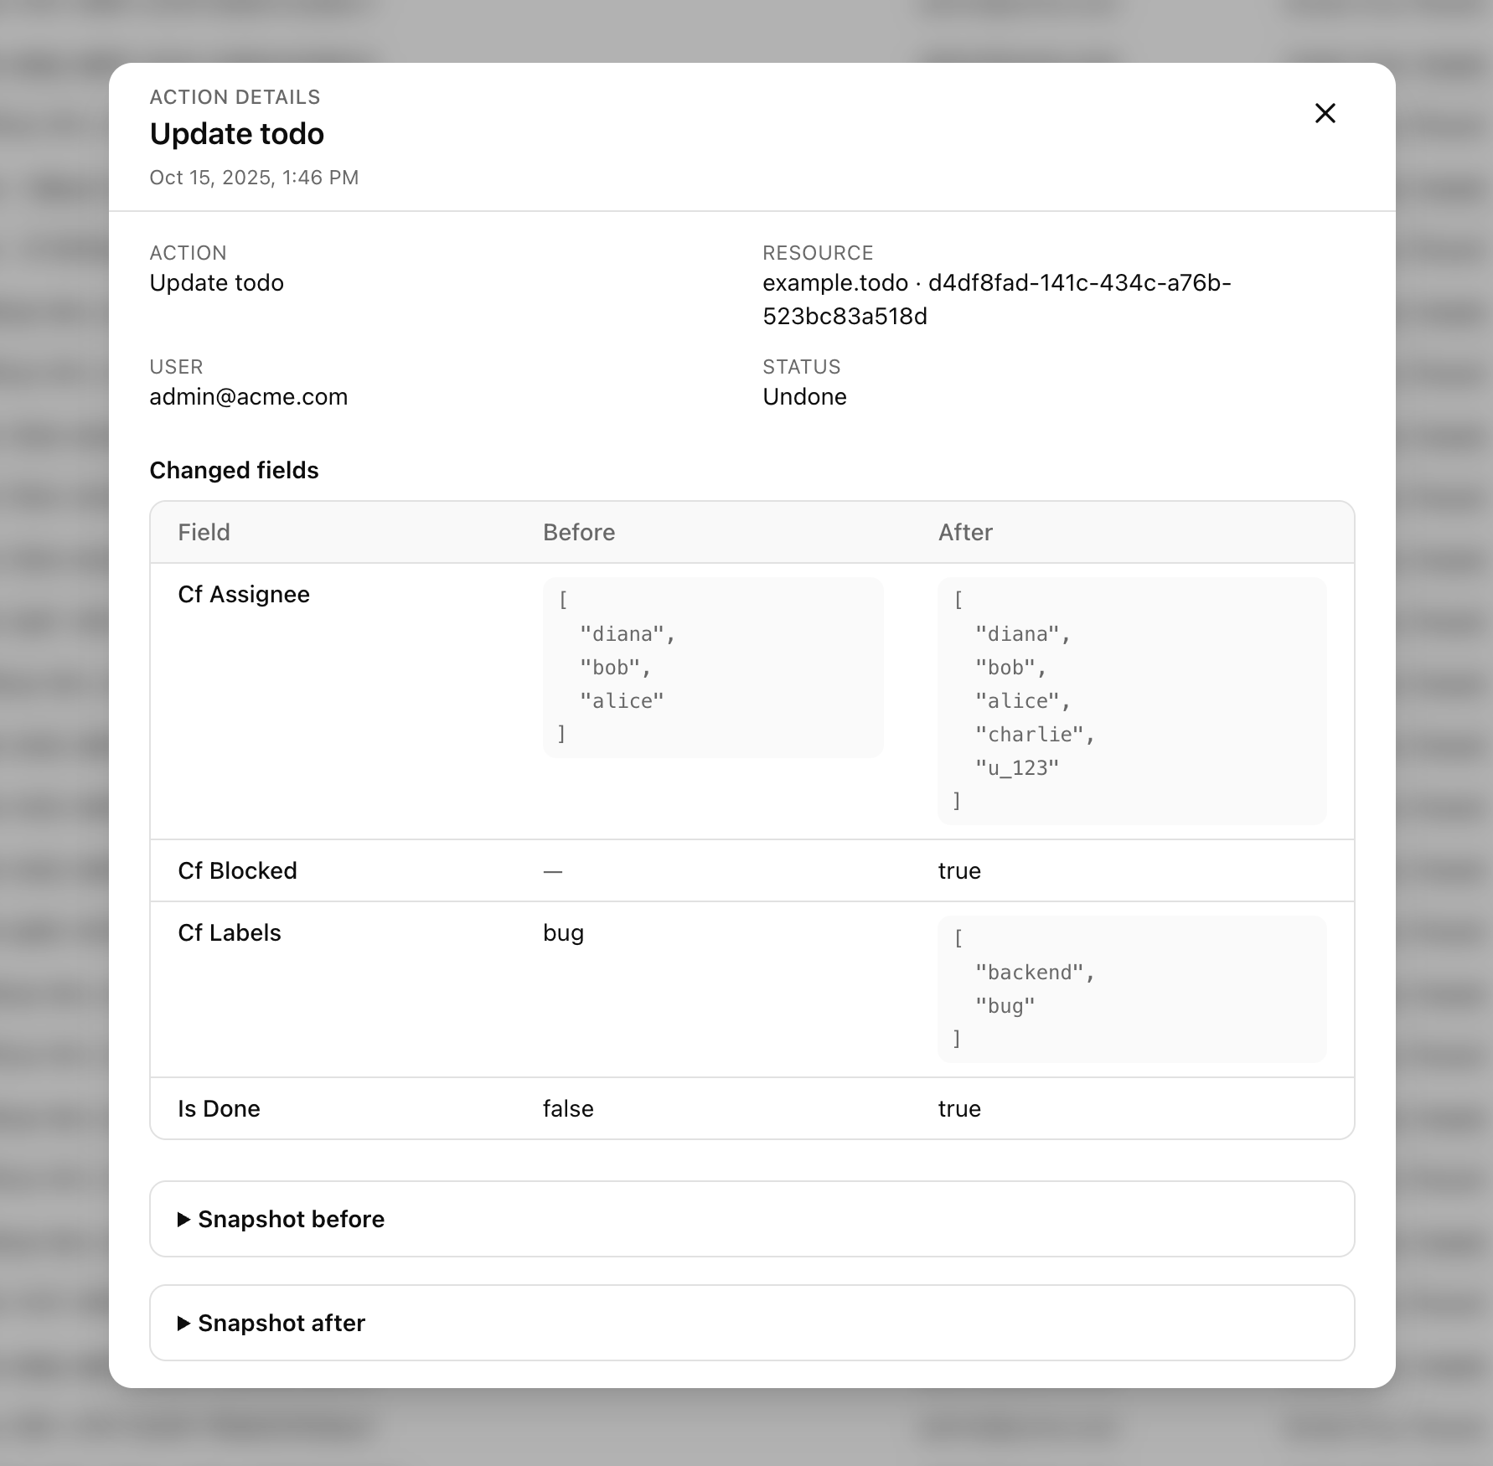The width and height of the screenshot is (1493, 1466).
Task: Click the Cf Assignee before value block
Action: tap(712, 666)
